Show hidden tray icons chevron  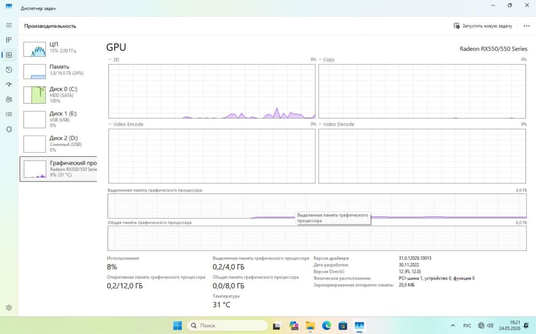[453, 325]
